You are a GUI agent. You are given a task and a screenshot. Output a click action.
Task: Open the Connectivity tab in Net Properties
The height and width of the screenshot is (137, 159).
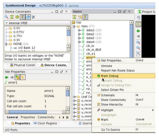46,117
